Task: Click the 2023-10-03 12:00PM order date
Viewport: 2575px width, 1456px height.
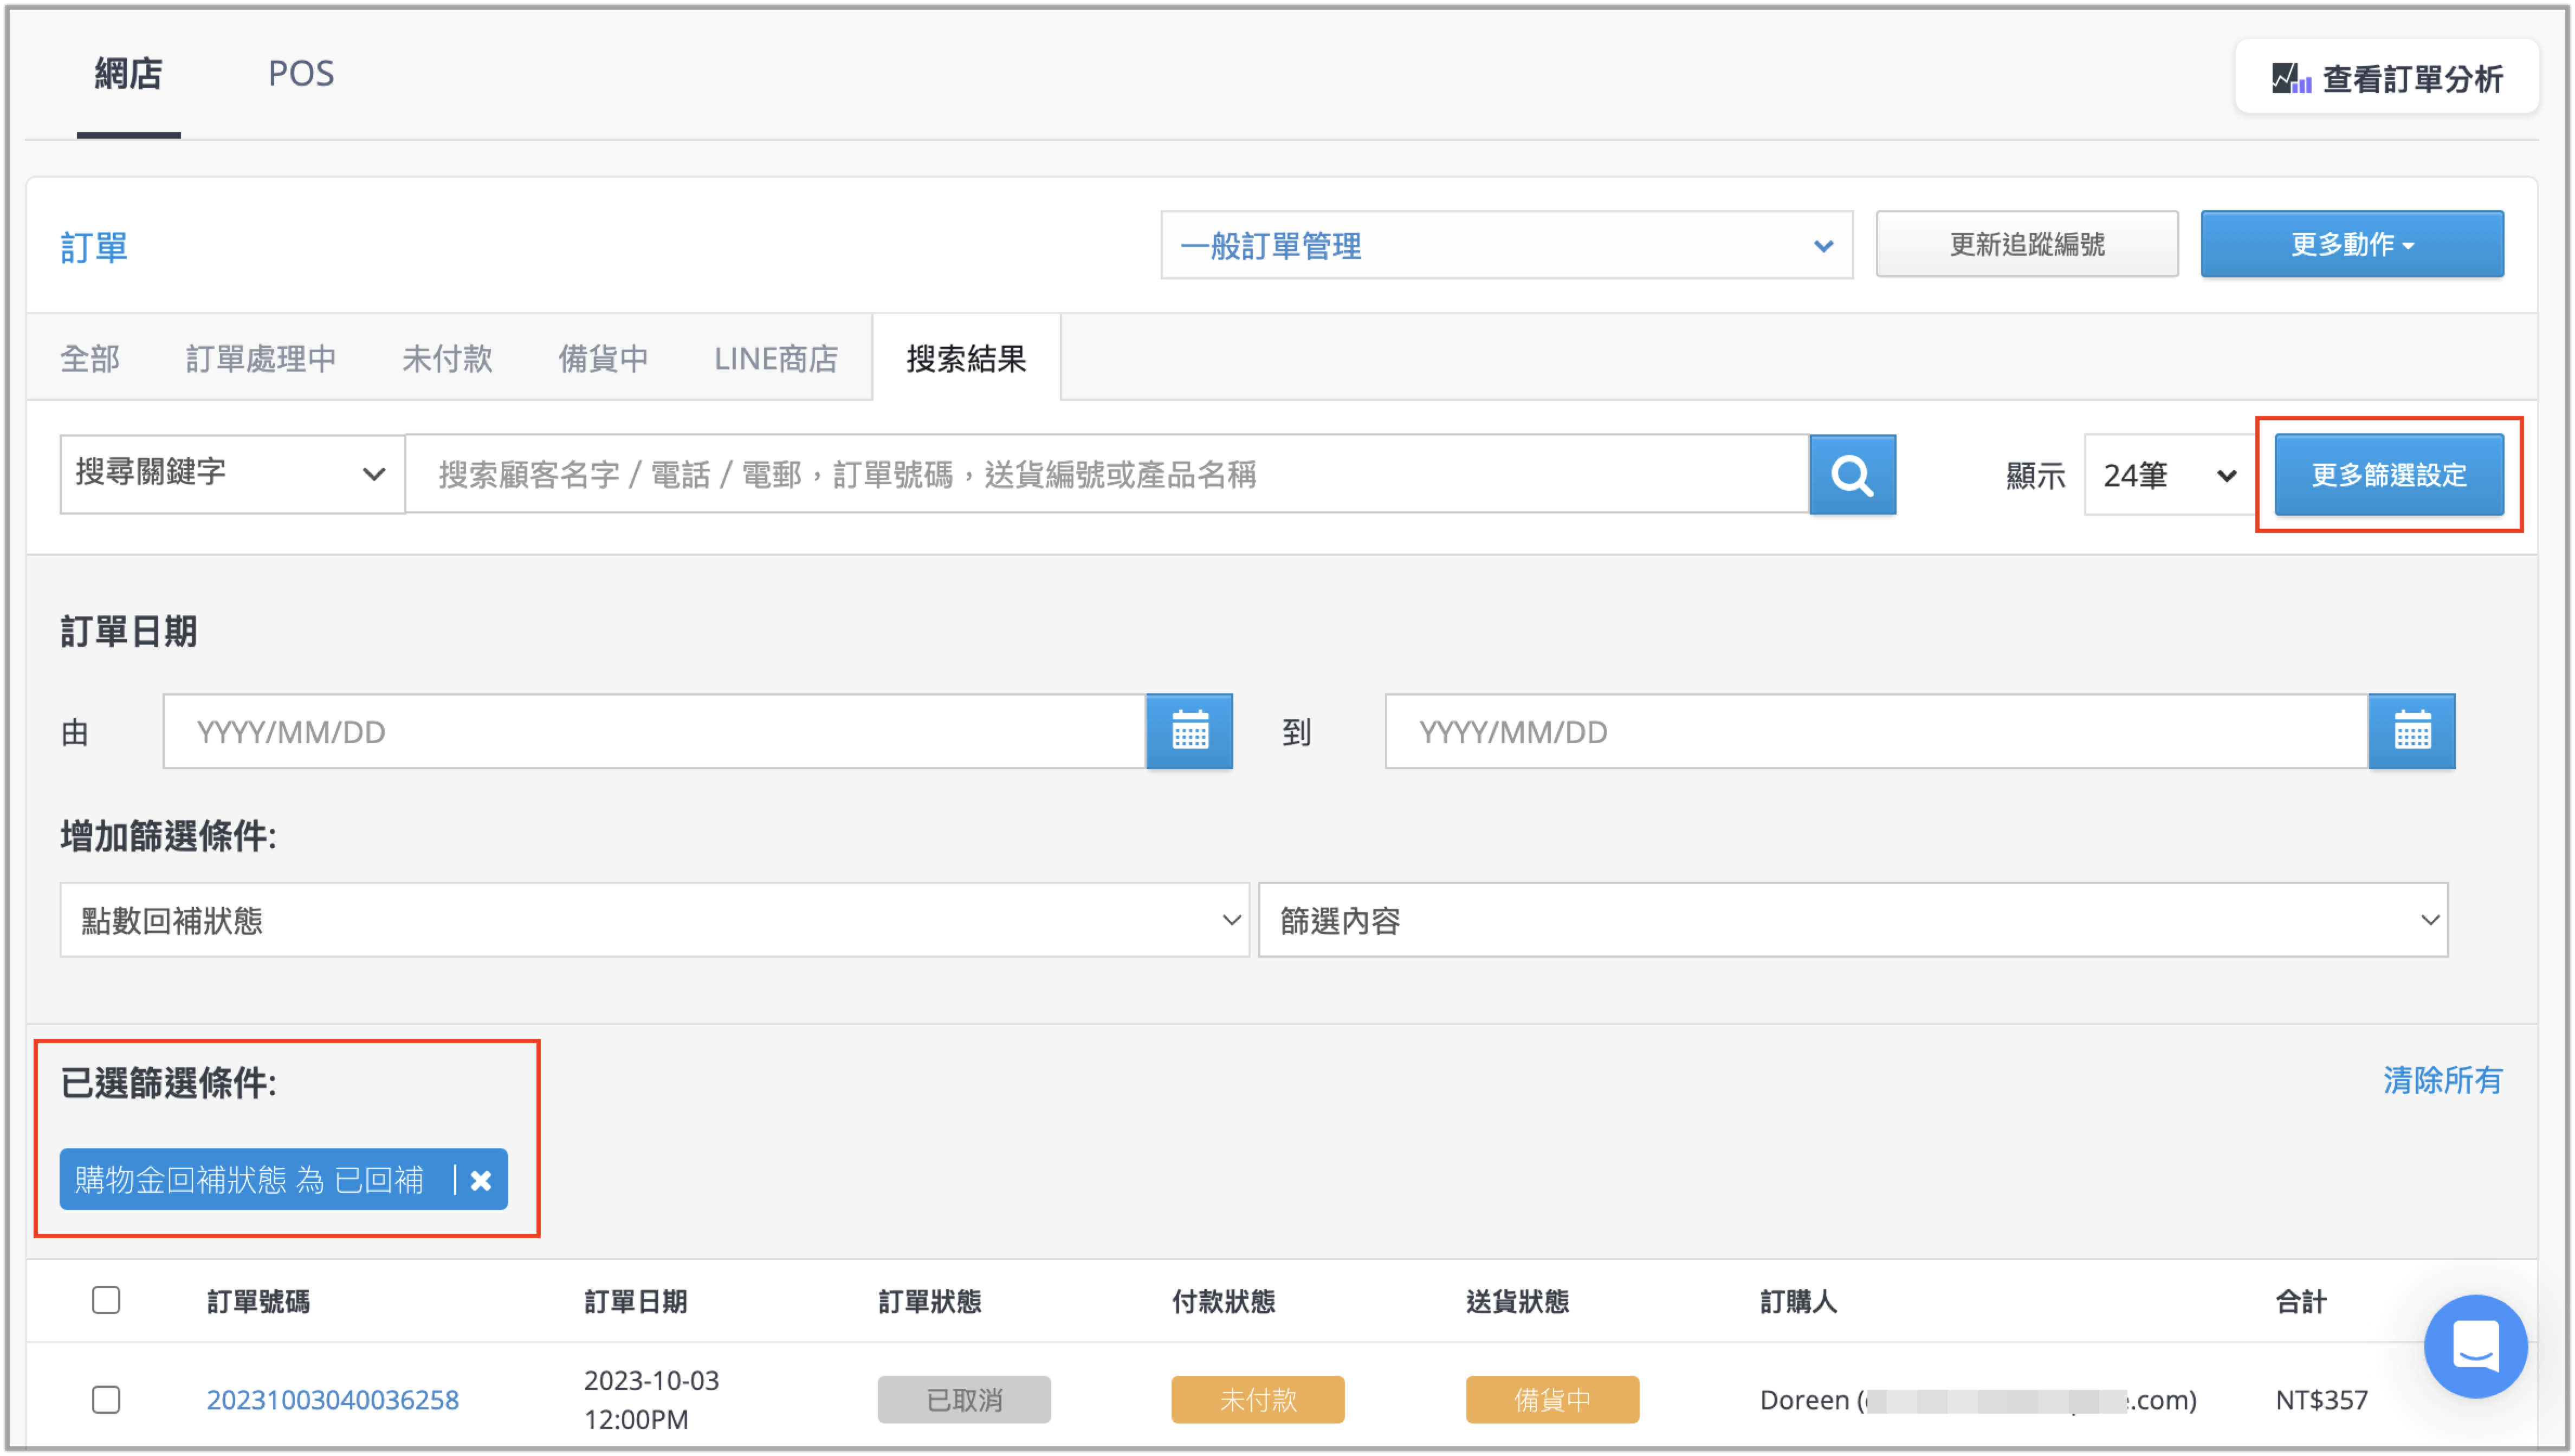Action: (x=651, y=1399)
